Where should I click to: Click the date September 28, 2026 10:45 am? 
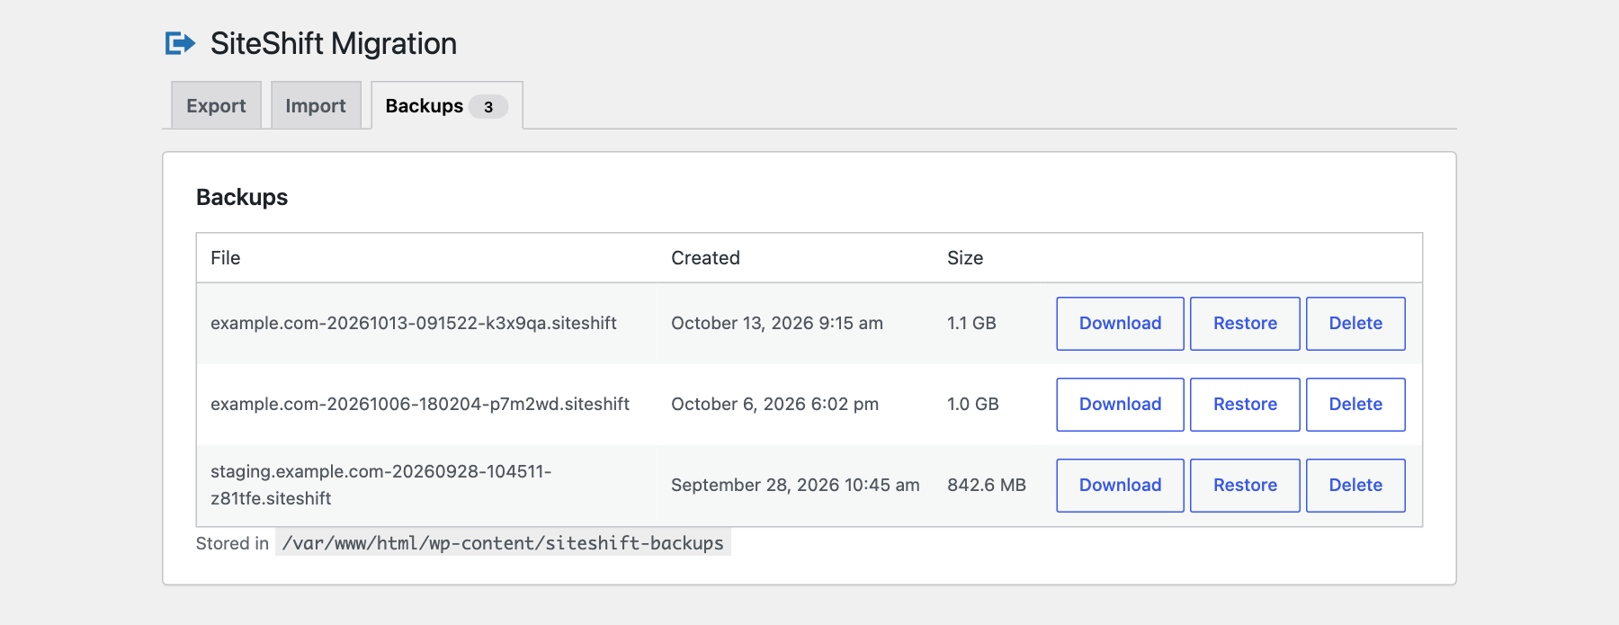[795, 485]
